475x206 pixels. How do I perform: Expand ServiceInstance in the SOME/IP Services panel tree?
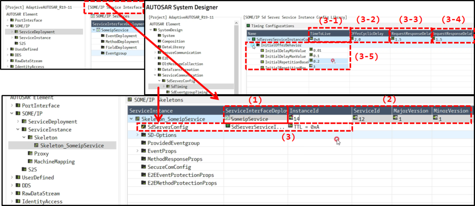[x=12, y=37]
